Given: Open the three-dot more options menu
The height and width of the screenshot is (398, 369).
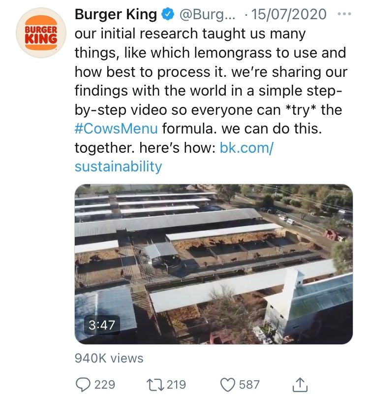Looking at the screenshot, I should point(344,14).
